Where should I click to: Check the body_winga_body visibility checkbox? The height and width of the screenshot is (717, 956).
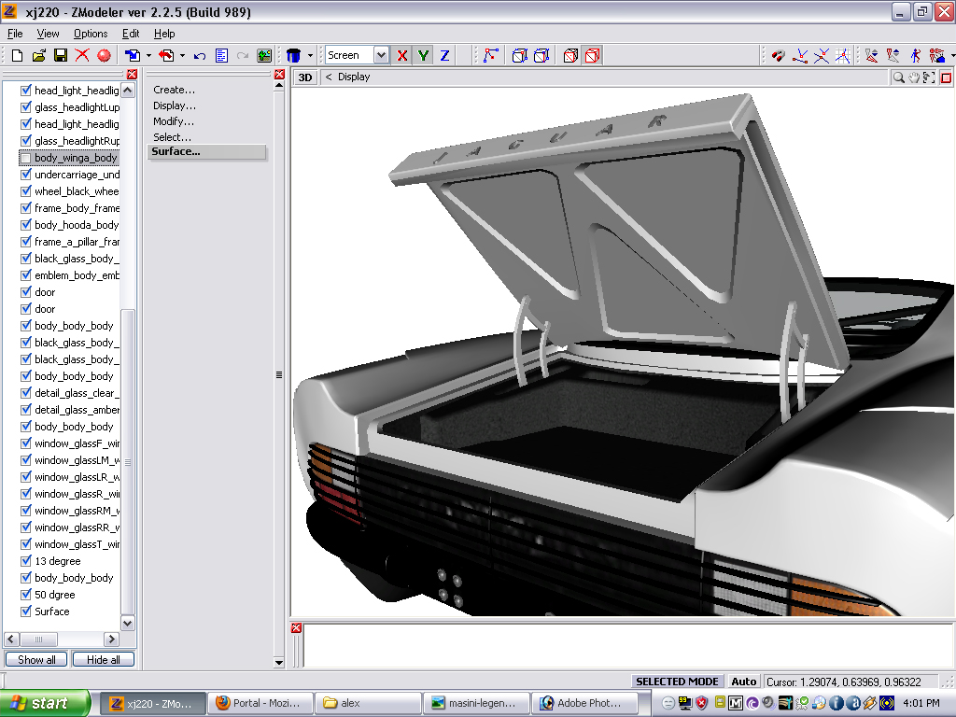tap(25, 158)
